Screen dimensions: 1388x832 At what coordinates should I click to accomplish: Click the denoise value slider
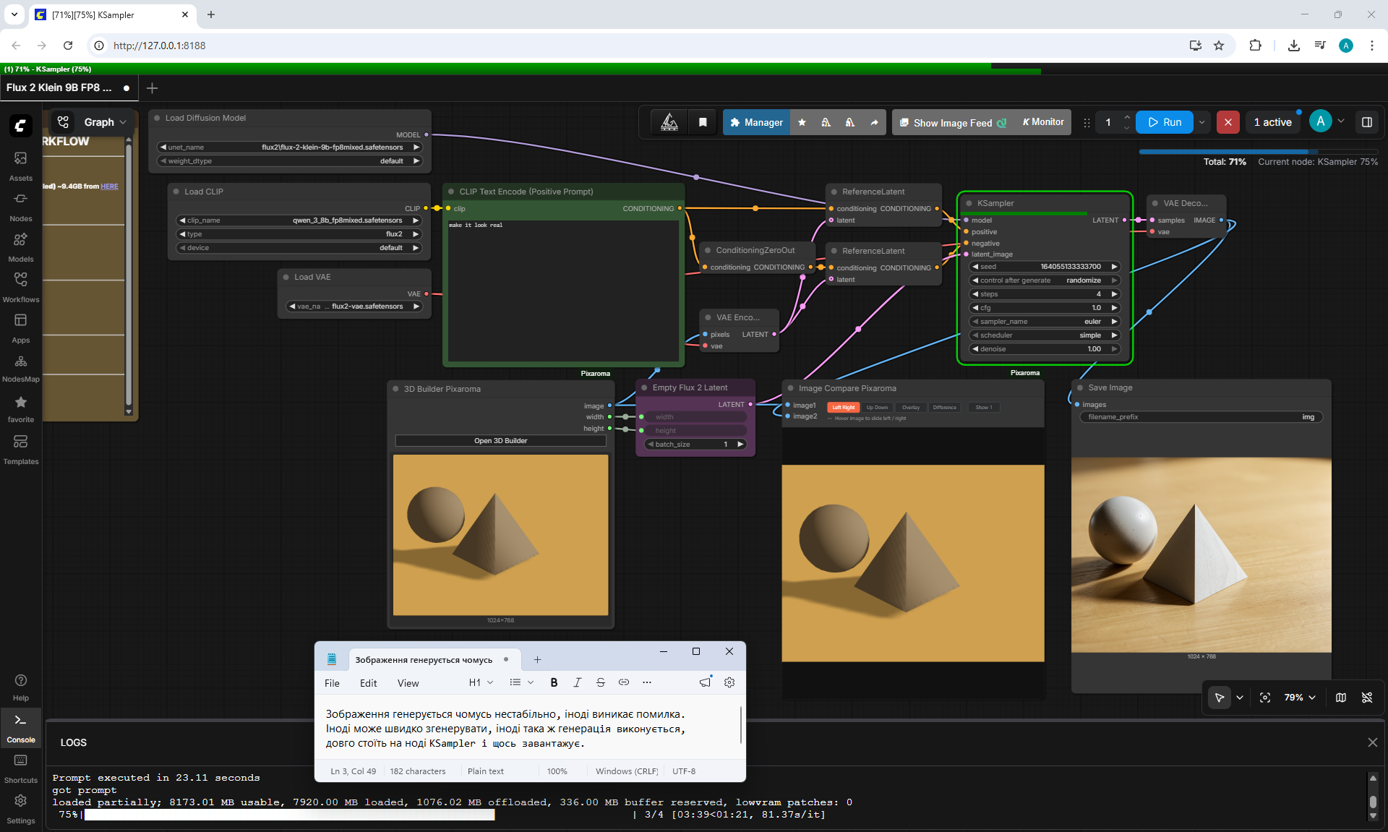click(x=1045, y=349)
